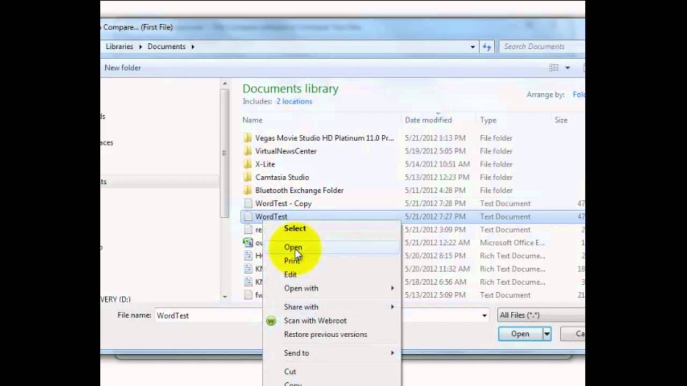Click the Vegas Movie Studio folder icon
Viewport: 687px width, 386px height.
247,138
